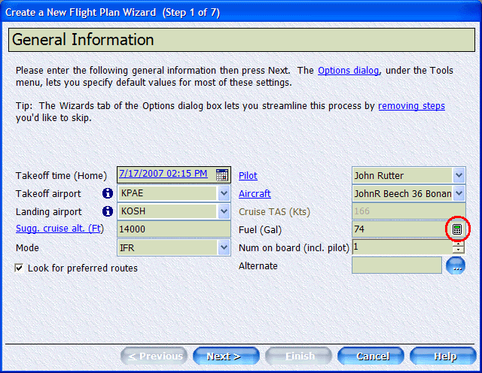The height and width of the screenshot is (373, 482).
Task: Click the takeoff time 7/17/2007 link
Action: pos(163,174)
